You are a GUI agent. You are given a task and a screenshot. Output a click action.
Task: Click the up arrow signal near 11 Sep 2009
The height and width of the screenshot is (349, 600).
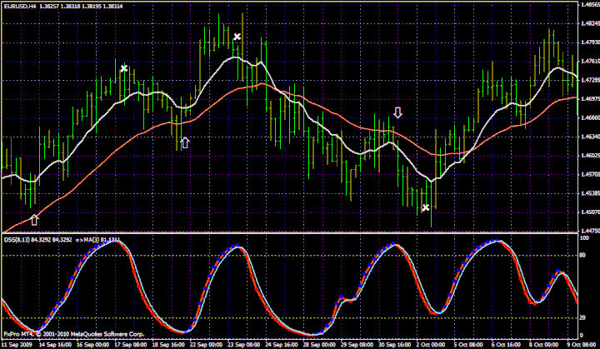point(34,220)
